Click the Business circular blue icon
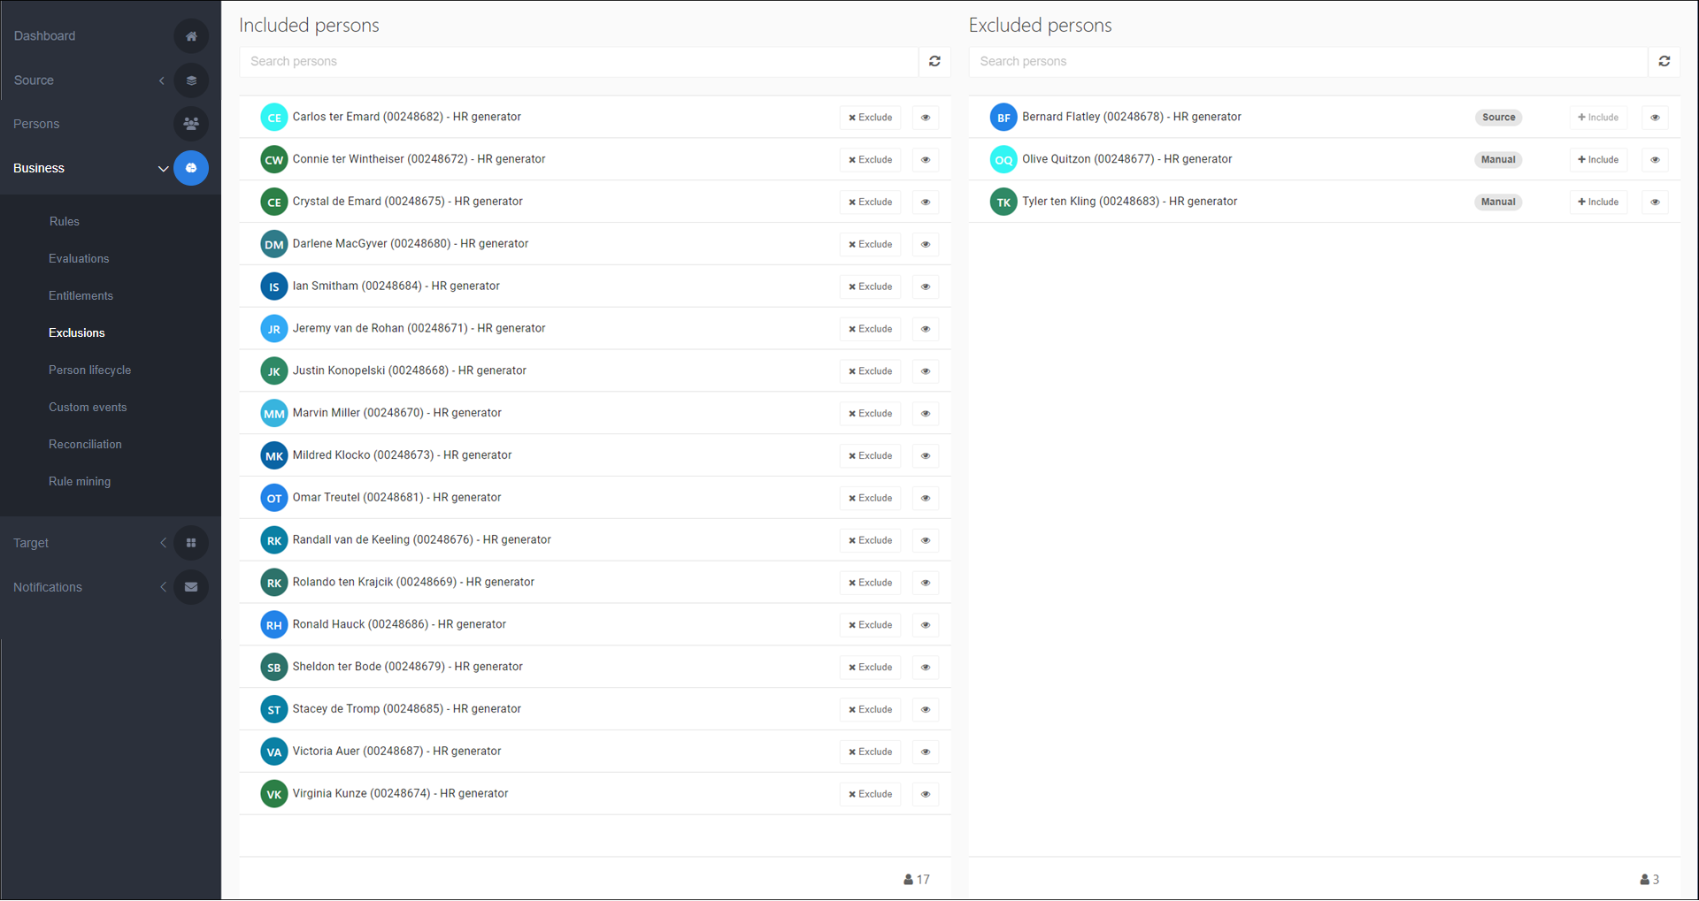 coord(191,168)
